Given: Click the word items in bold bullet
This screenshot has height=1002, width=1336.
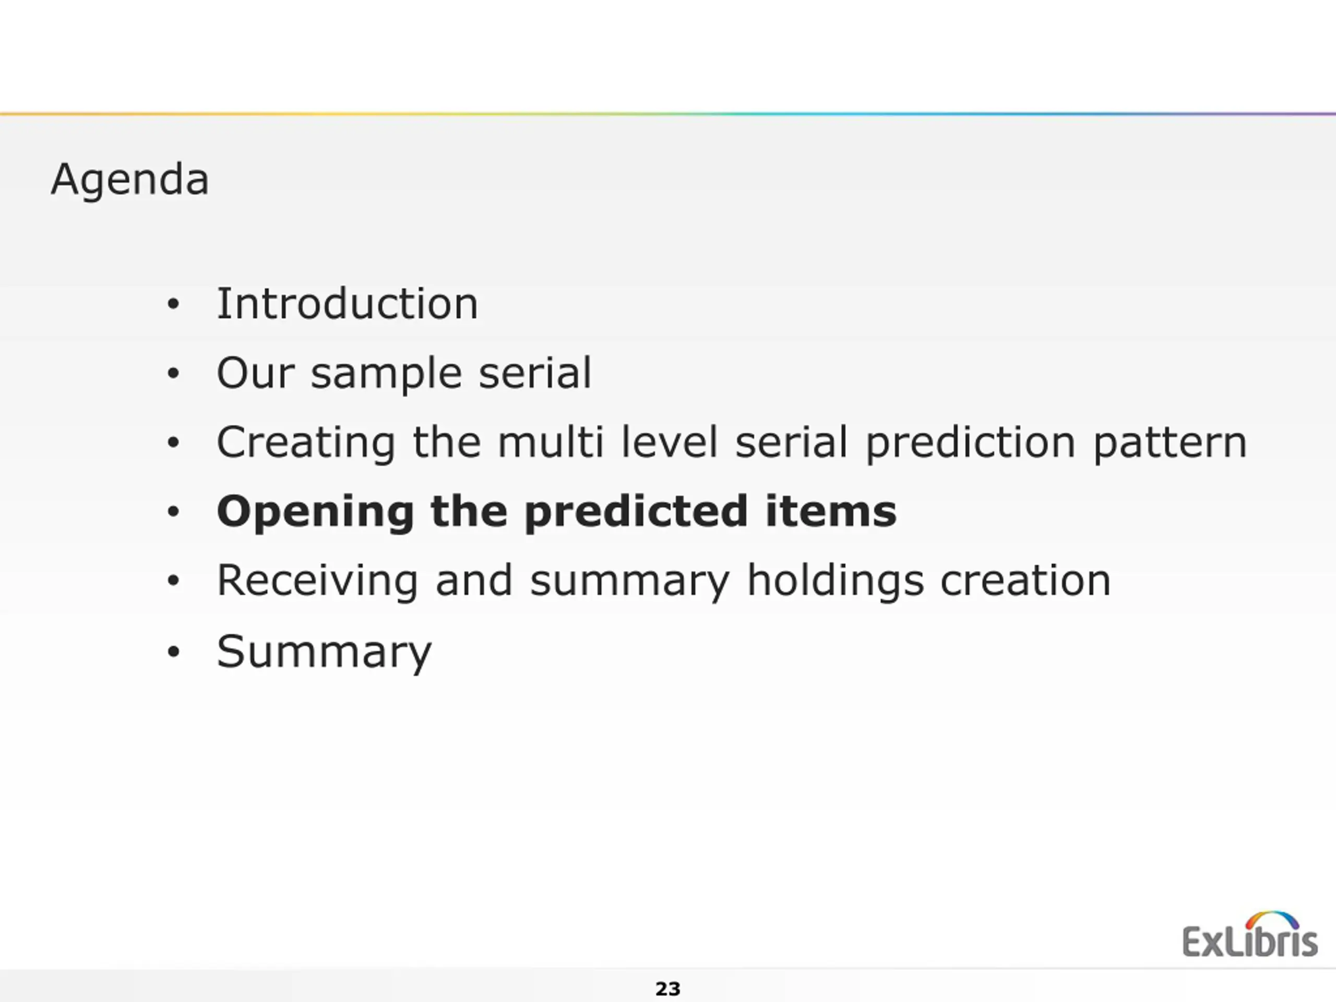Looking at the screenshot, I should coord(831,511).
